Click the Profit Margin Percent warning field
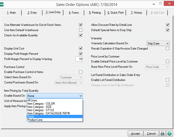 (79, 59)
